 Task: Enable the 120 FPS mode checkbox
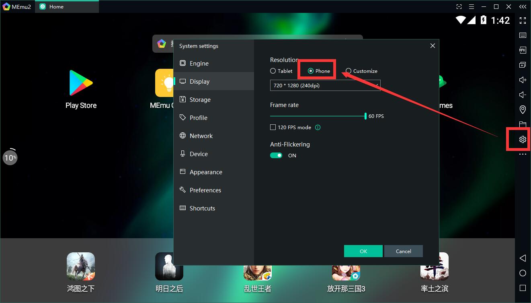click(273, 127)
